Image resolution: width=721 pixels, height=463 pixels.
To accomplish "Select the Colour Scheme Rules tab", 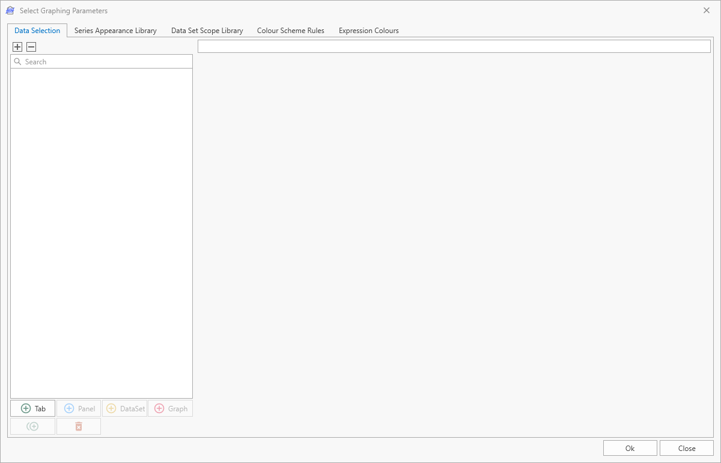I will pyautogui.click(x=290, y=31).
